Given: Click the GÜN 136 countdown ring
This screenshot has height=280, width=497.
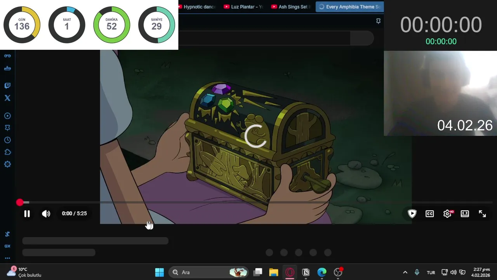Looking at the screenshot, I should pos(22,25).
